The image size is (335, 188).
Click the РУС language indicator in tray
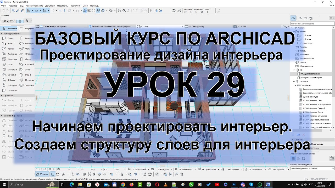(x=311, y=185)
